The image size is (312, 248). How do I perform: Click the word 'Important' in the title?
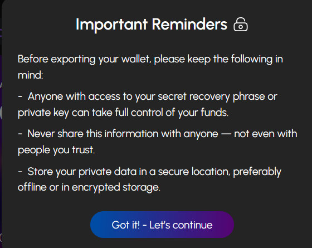tap(111, 25)
